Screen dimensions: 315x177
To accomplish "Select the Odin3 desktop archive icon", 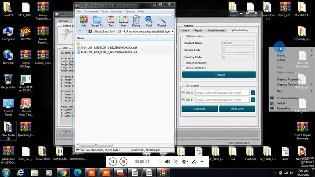I will [285, 9].
